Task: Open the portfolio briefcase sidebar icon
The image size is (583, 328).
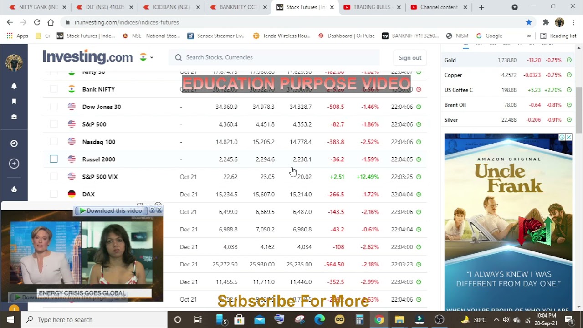Action: click(14, 117)
